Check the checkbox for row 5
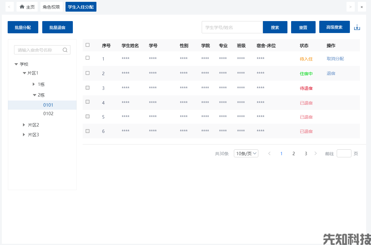 (88, 116)
